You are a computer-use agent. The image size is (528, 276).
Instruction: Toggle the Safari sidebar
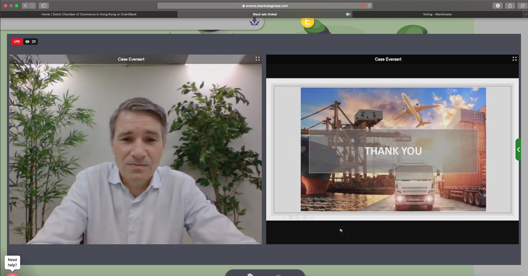point(43,6)
